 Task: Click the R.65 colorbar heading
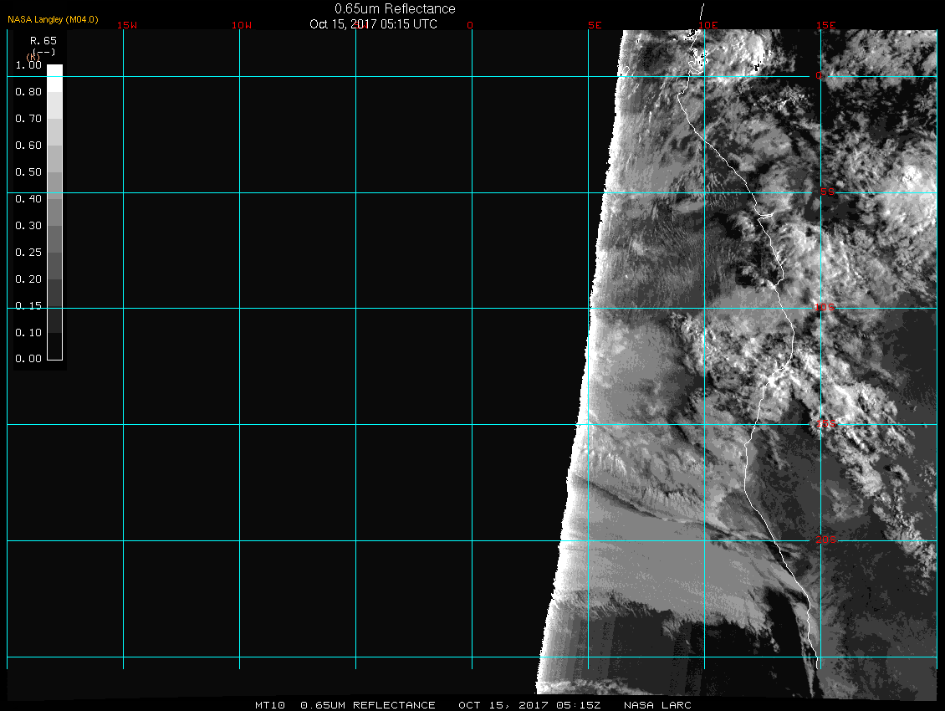(x=43, y=40)
